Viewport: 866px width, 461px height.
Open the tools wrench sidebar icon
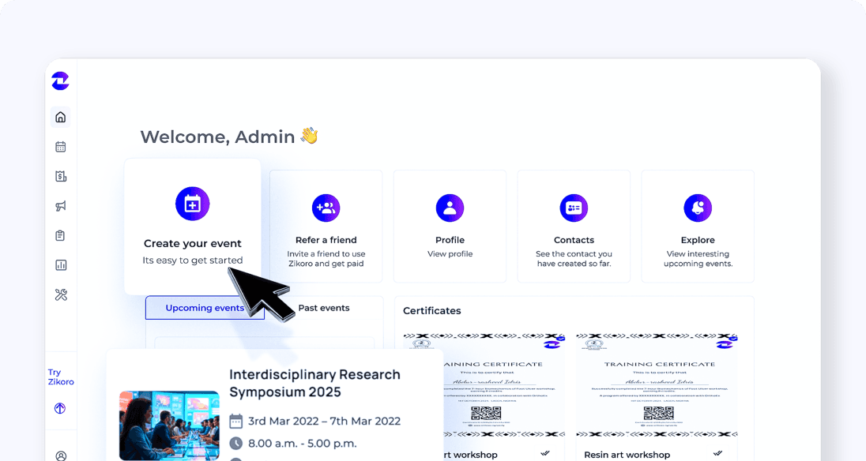point(61,295)
